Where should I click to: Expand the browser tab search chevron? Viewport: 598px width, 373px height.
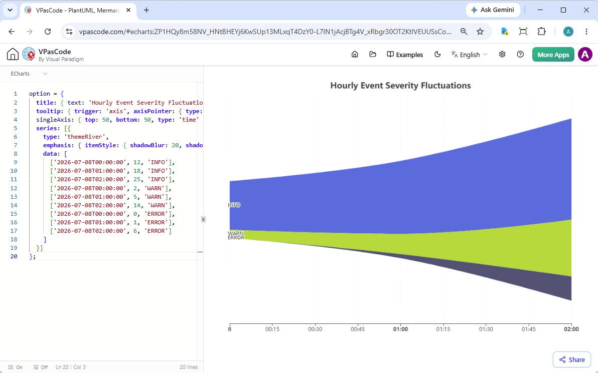[10, 11]
